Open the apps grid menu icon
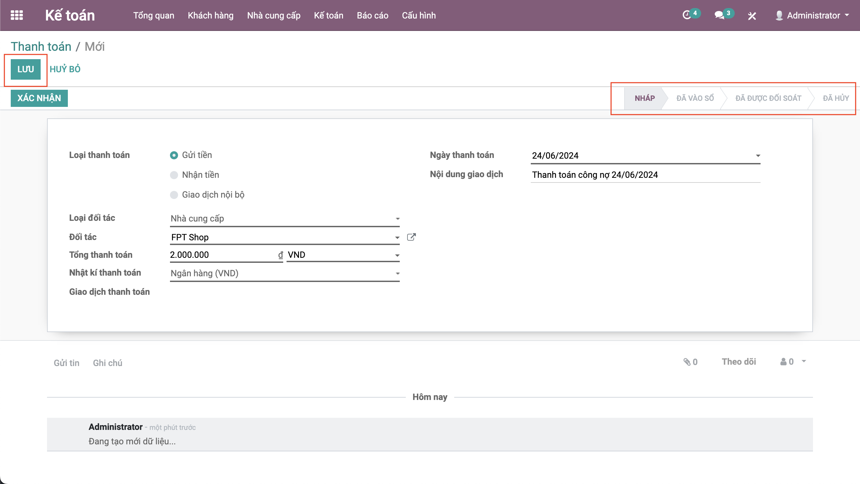Viewport: 860px width, 484px height. click(17, 15)
